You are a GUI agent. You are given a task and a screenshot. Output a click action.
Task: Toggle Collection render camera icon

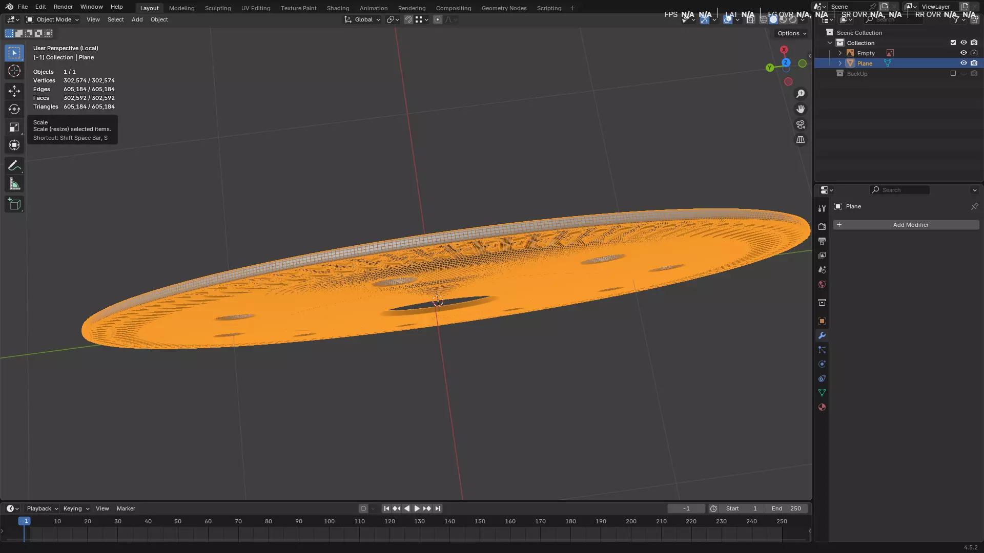(x=974, y=42)
